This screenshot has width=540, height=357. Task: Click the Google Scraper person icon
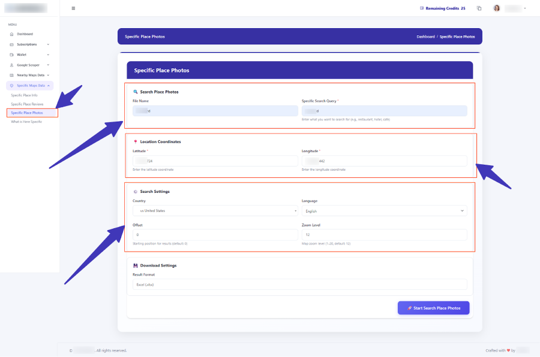click(11, 65)
